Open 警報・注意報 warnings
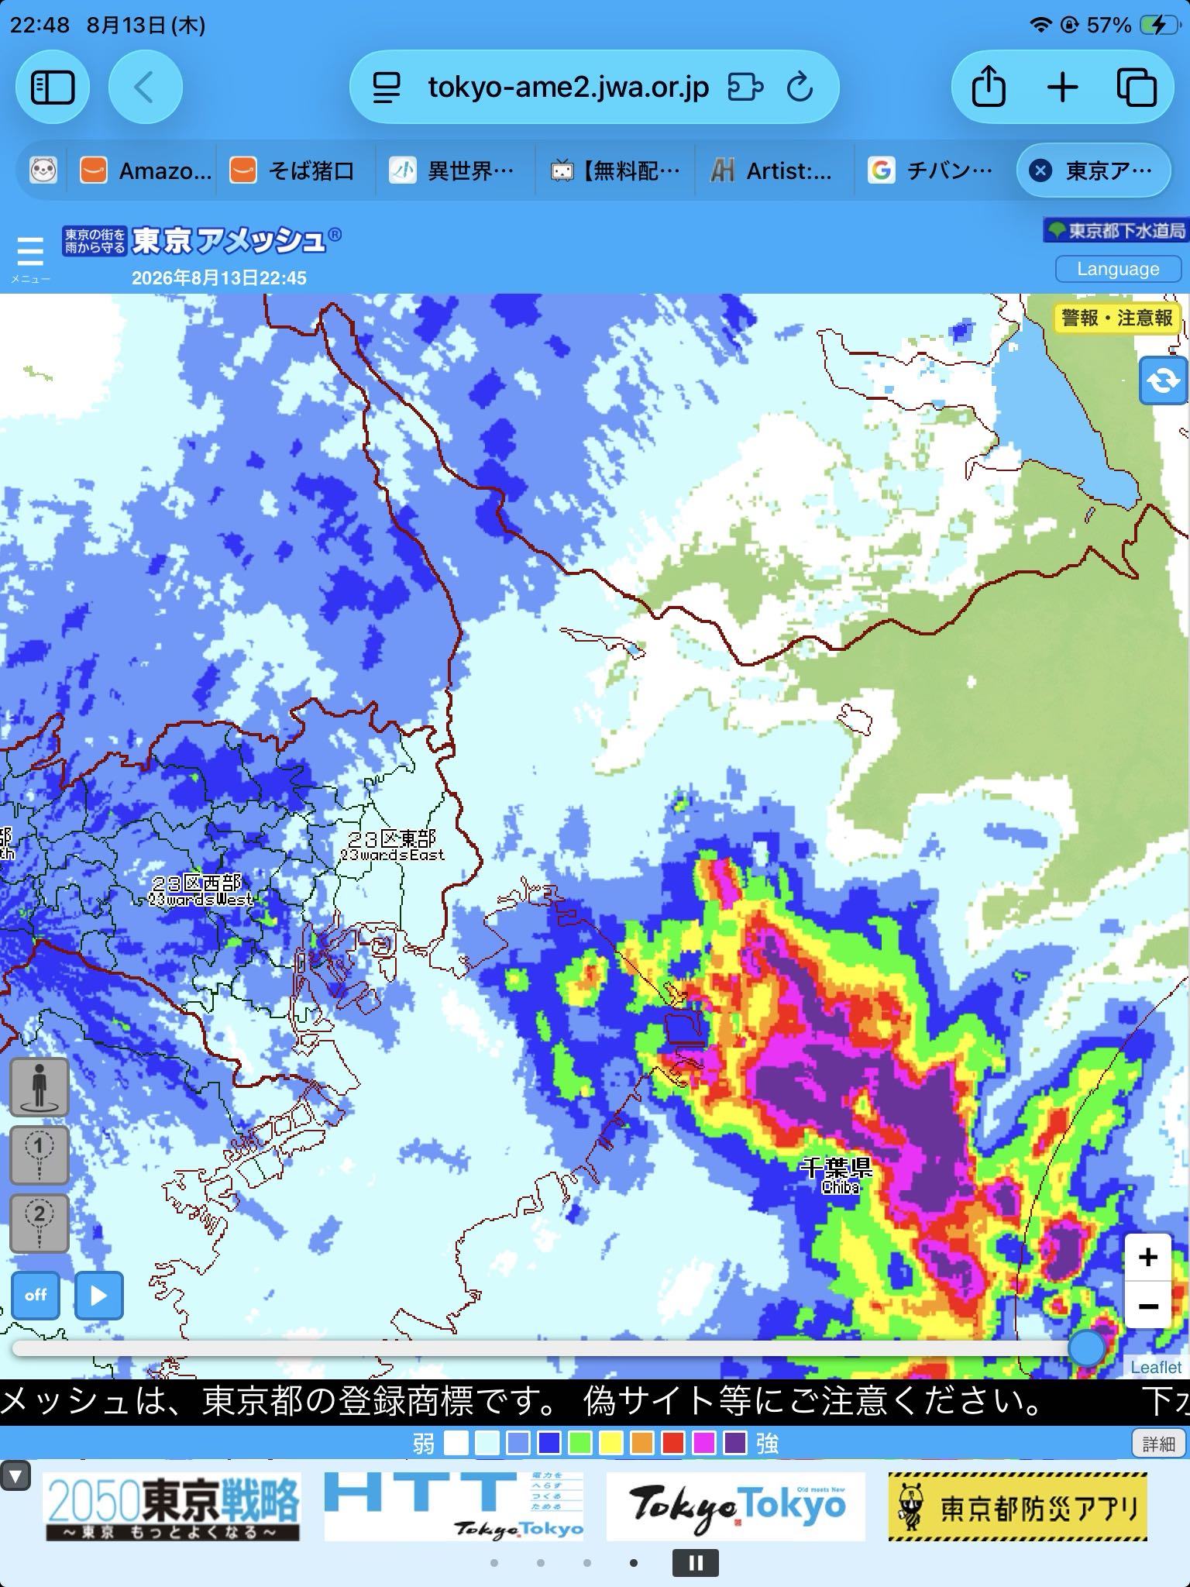 click(1116, 318)
